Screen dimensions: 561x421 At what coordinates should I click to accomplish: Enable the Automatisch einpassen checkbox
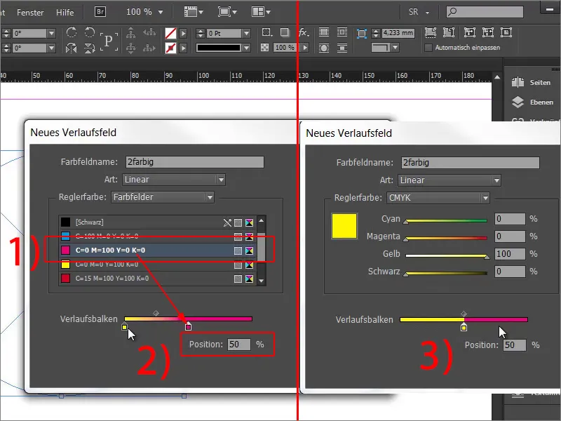click(428, 48)
